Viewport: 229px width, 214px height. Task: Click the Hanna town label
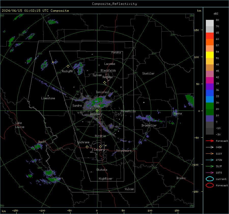point(178,113)
